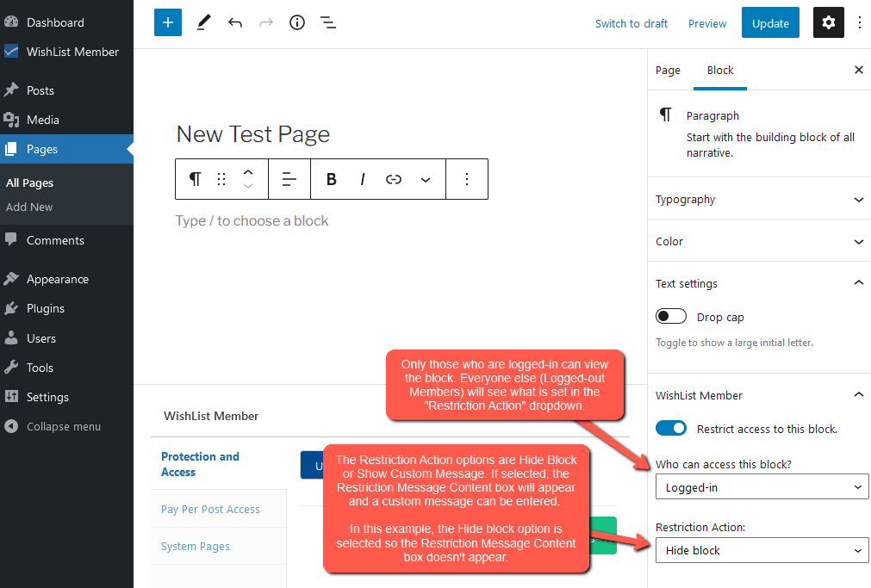Open WishList Member in the admin menu
Viewport: 871px width, 588px height.
click(66, 52)
